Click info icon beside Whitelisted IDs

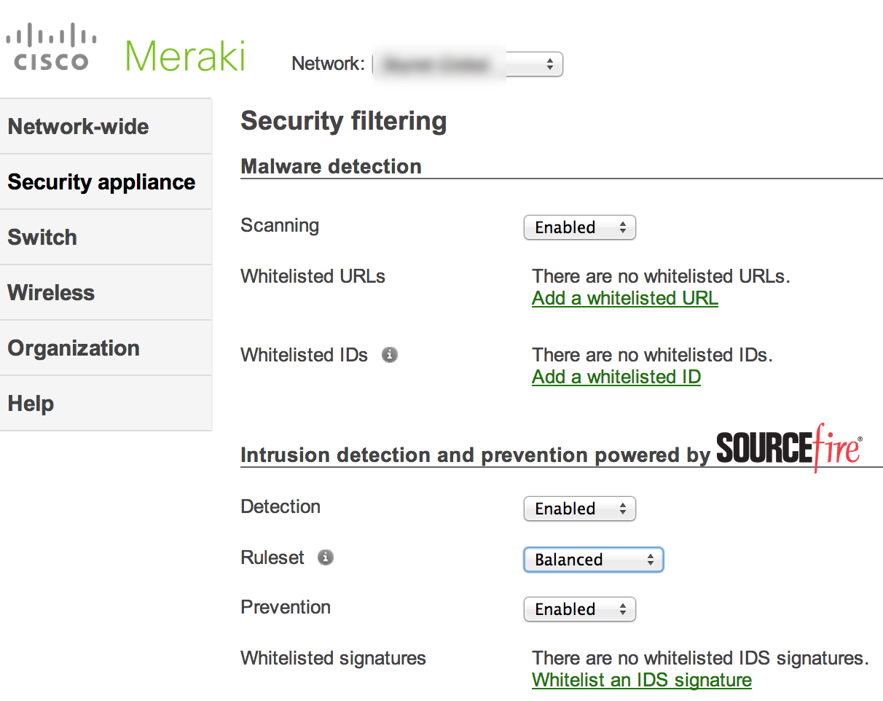point(390,355)
